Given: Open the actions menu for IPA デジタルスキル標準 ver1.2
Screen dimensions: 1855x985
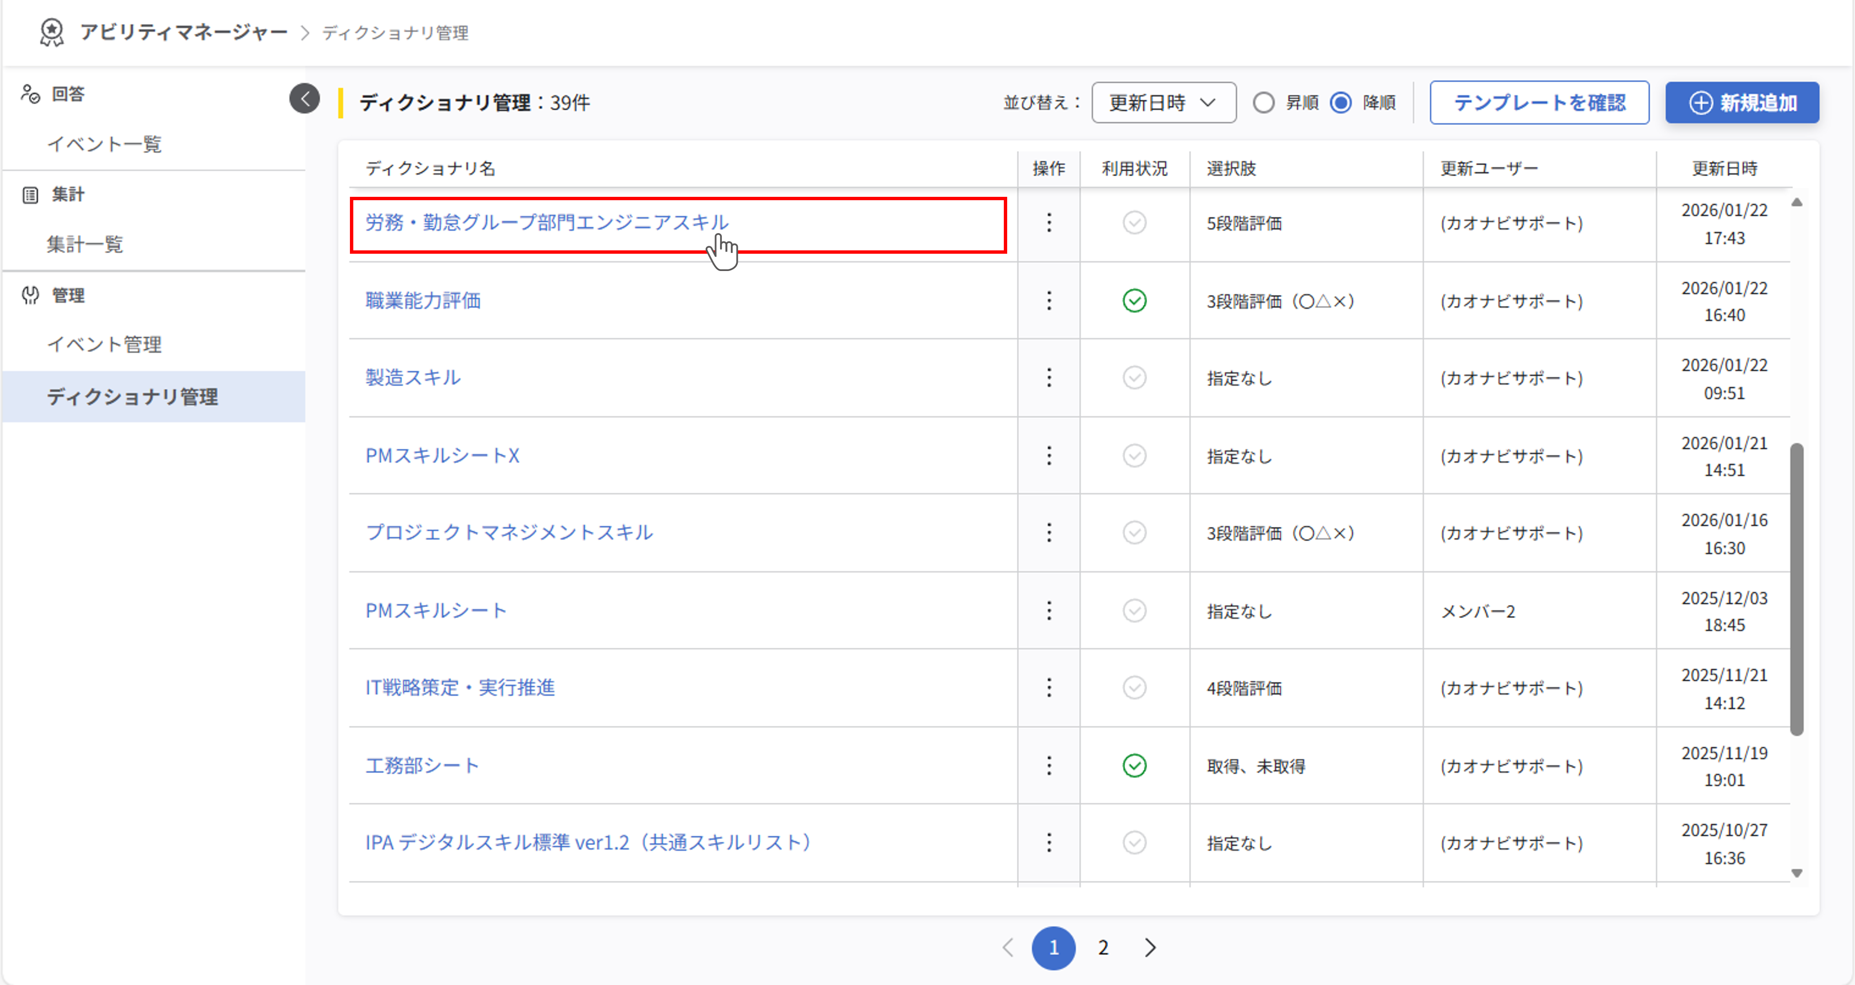Looking at the screenshot, I should (1049, 843).
